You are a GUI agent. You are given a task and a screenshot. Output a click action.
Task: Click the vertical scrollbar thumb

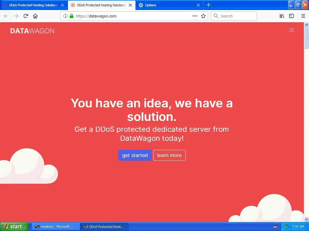[306, 38]
